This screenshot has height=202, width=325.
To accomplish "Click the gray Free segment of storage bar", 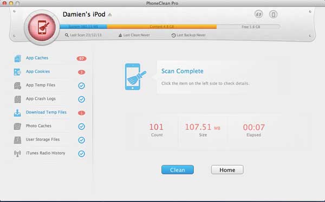I will 248,26.
